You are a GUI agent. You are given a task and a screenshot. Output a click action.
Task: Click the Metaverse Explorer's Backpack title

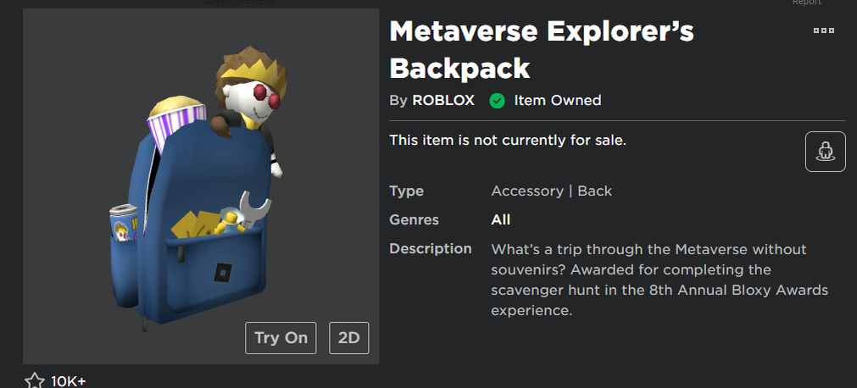click(x=542, y=49)
